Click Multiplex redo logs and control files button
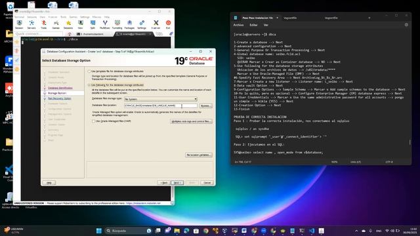This screenshot has width=420, height=236. pyautogui.click(x=191, y=121)
